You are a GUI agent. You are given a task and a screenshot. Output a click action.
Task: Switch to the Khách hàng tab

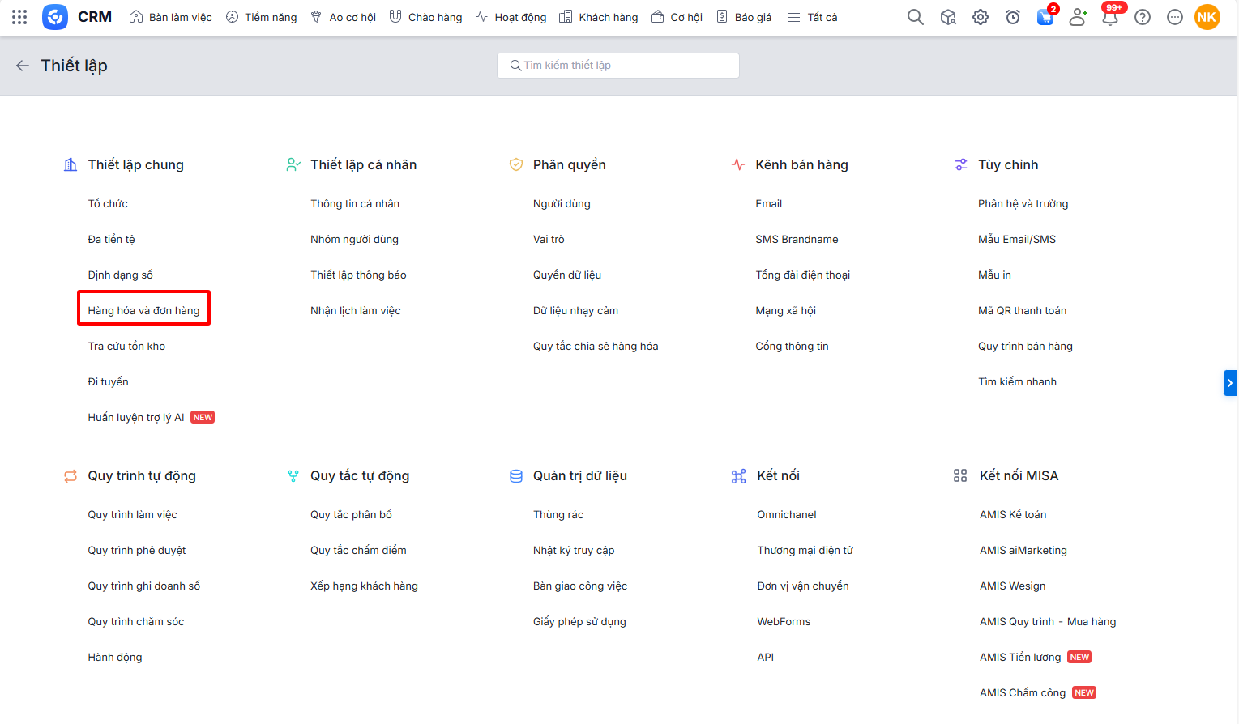click(x=599, y=17)
